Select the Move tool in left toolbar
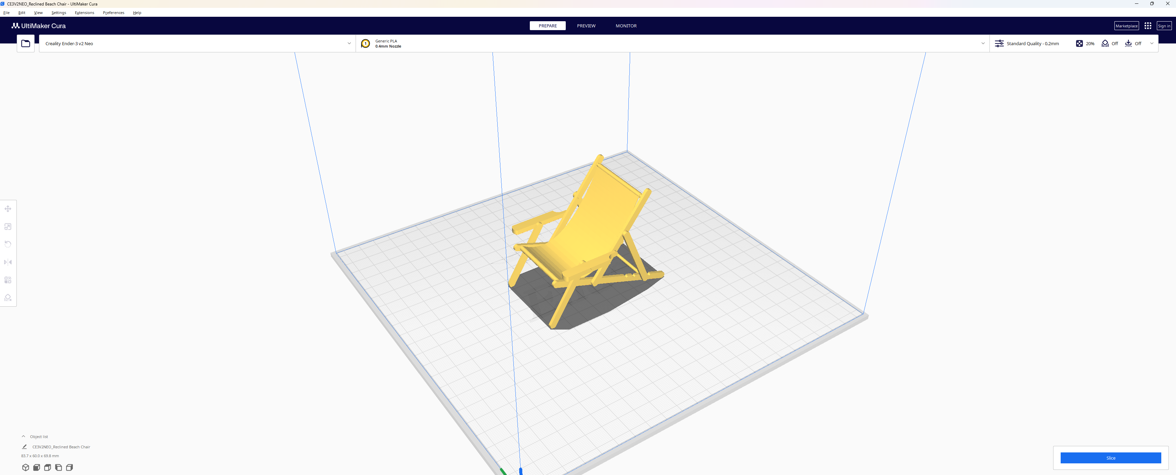Screen dimensions: 1176x475 tap(8, 209)
